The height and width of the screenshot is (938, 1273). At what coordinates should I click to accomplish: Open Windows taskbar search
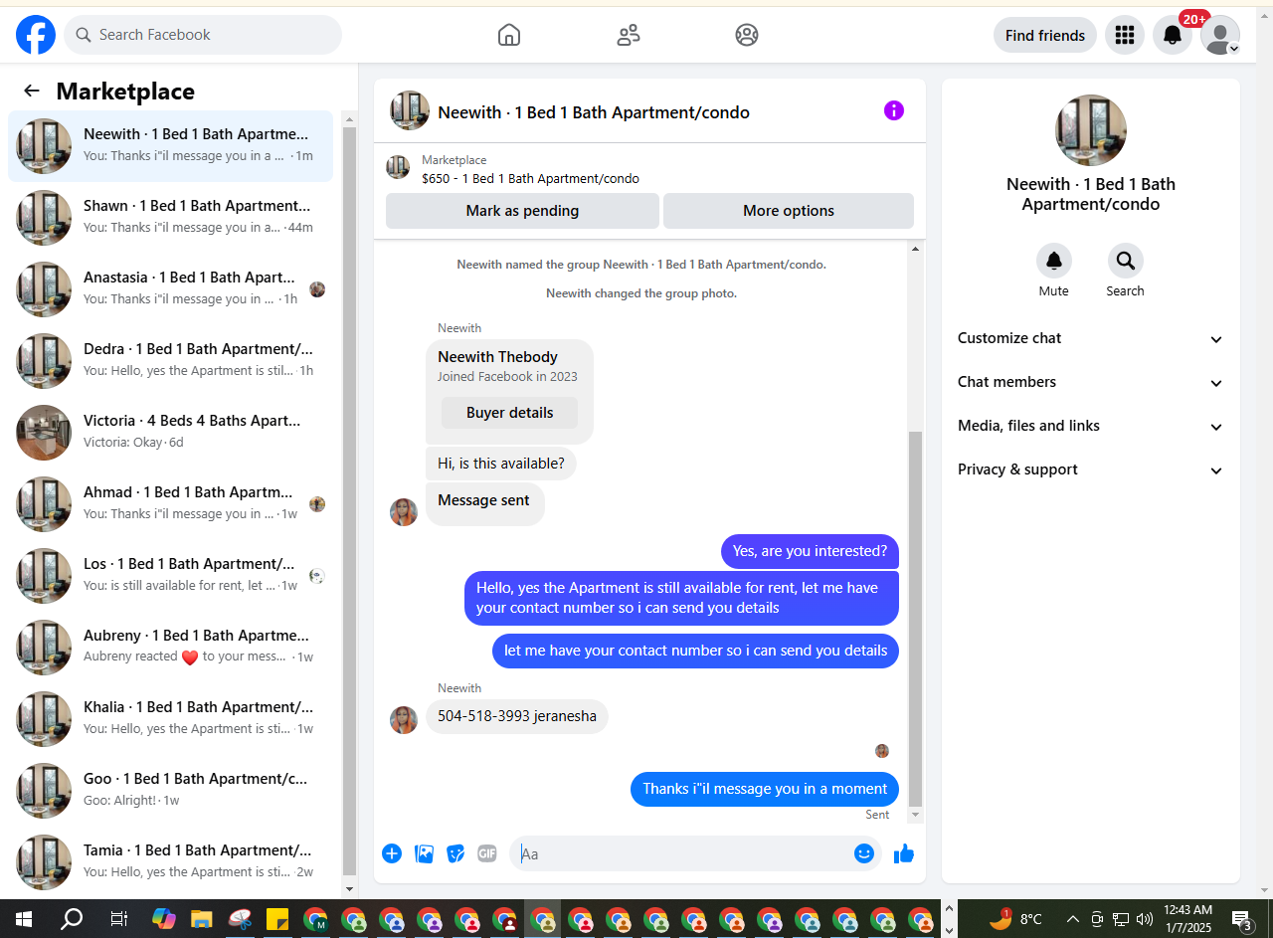click(x=72, y=919)
